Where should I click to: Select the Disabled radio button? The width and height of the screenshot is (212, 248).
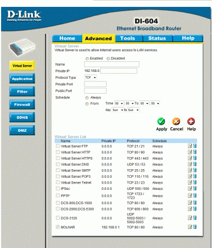(x=108, y=59)
